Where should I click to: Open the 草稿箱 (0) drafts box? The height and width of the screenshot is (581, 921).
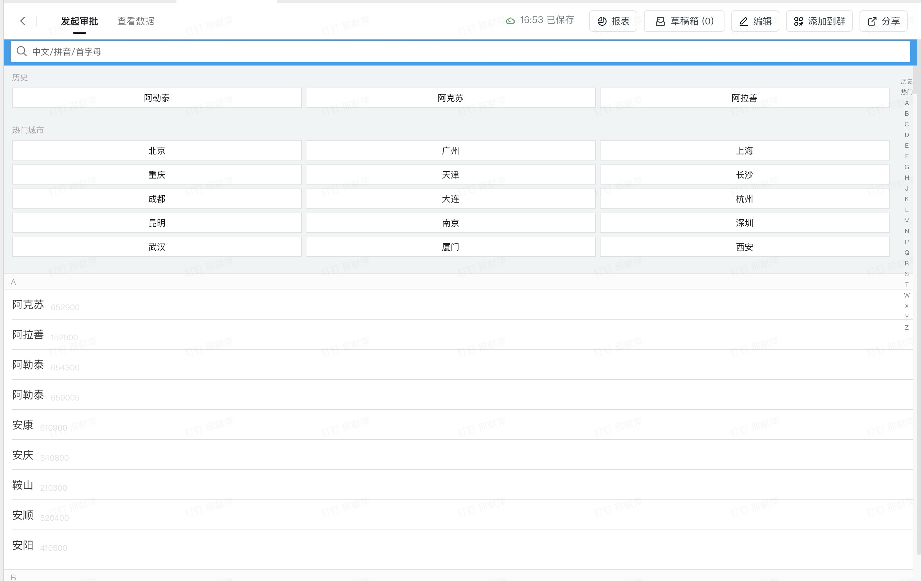[684, 21]
